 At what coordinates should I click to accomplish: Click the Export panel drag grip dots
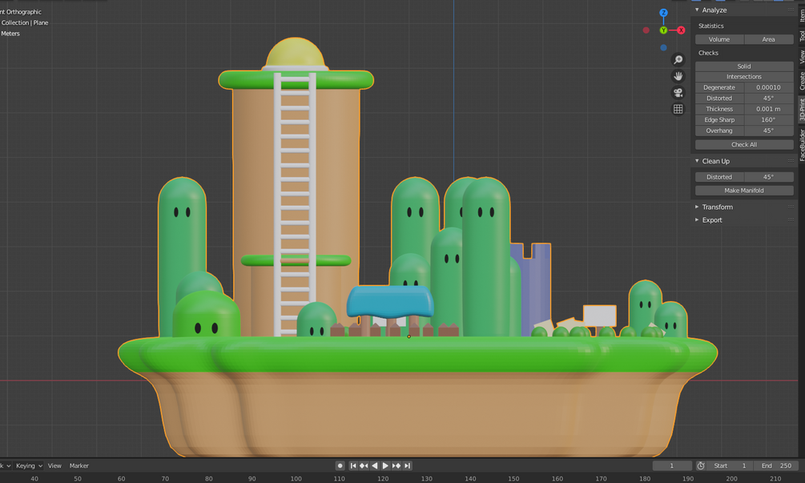791,219
